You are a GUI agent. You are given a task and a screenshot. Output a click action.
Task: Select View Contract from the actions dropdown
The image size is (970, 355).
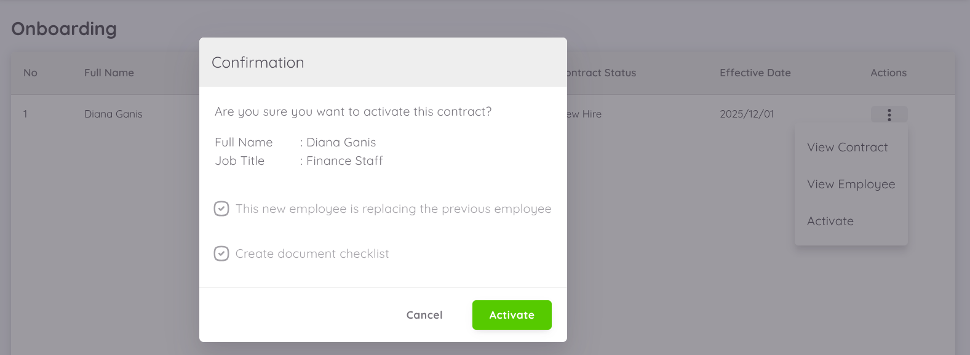pos(847,148)
